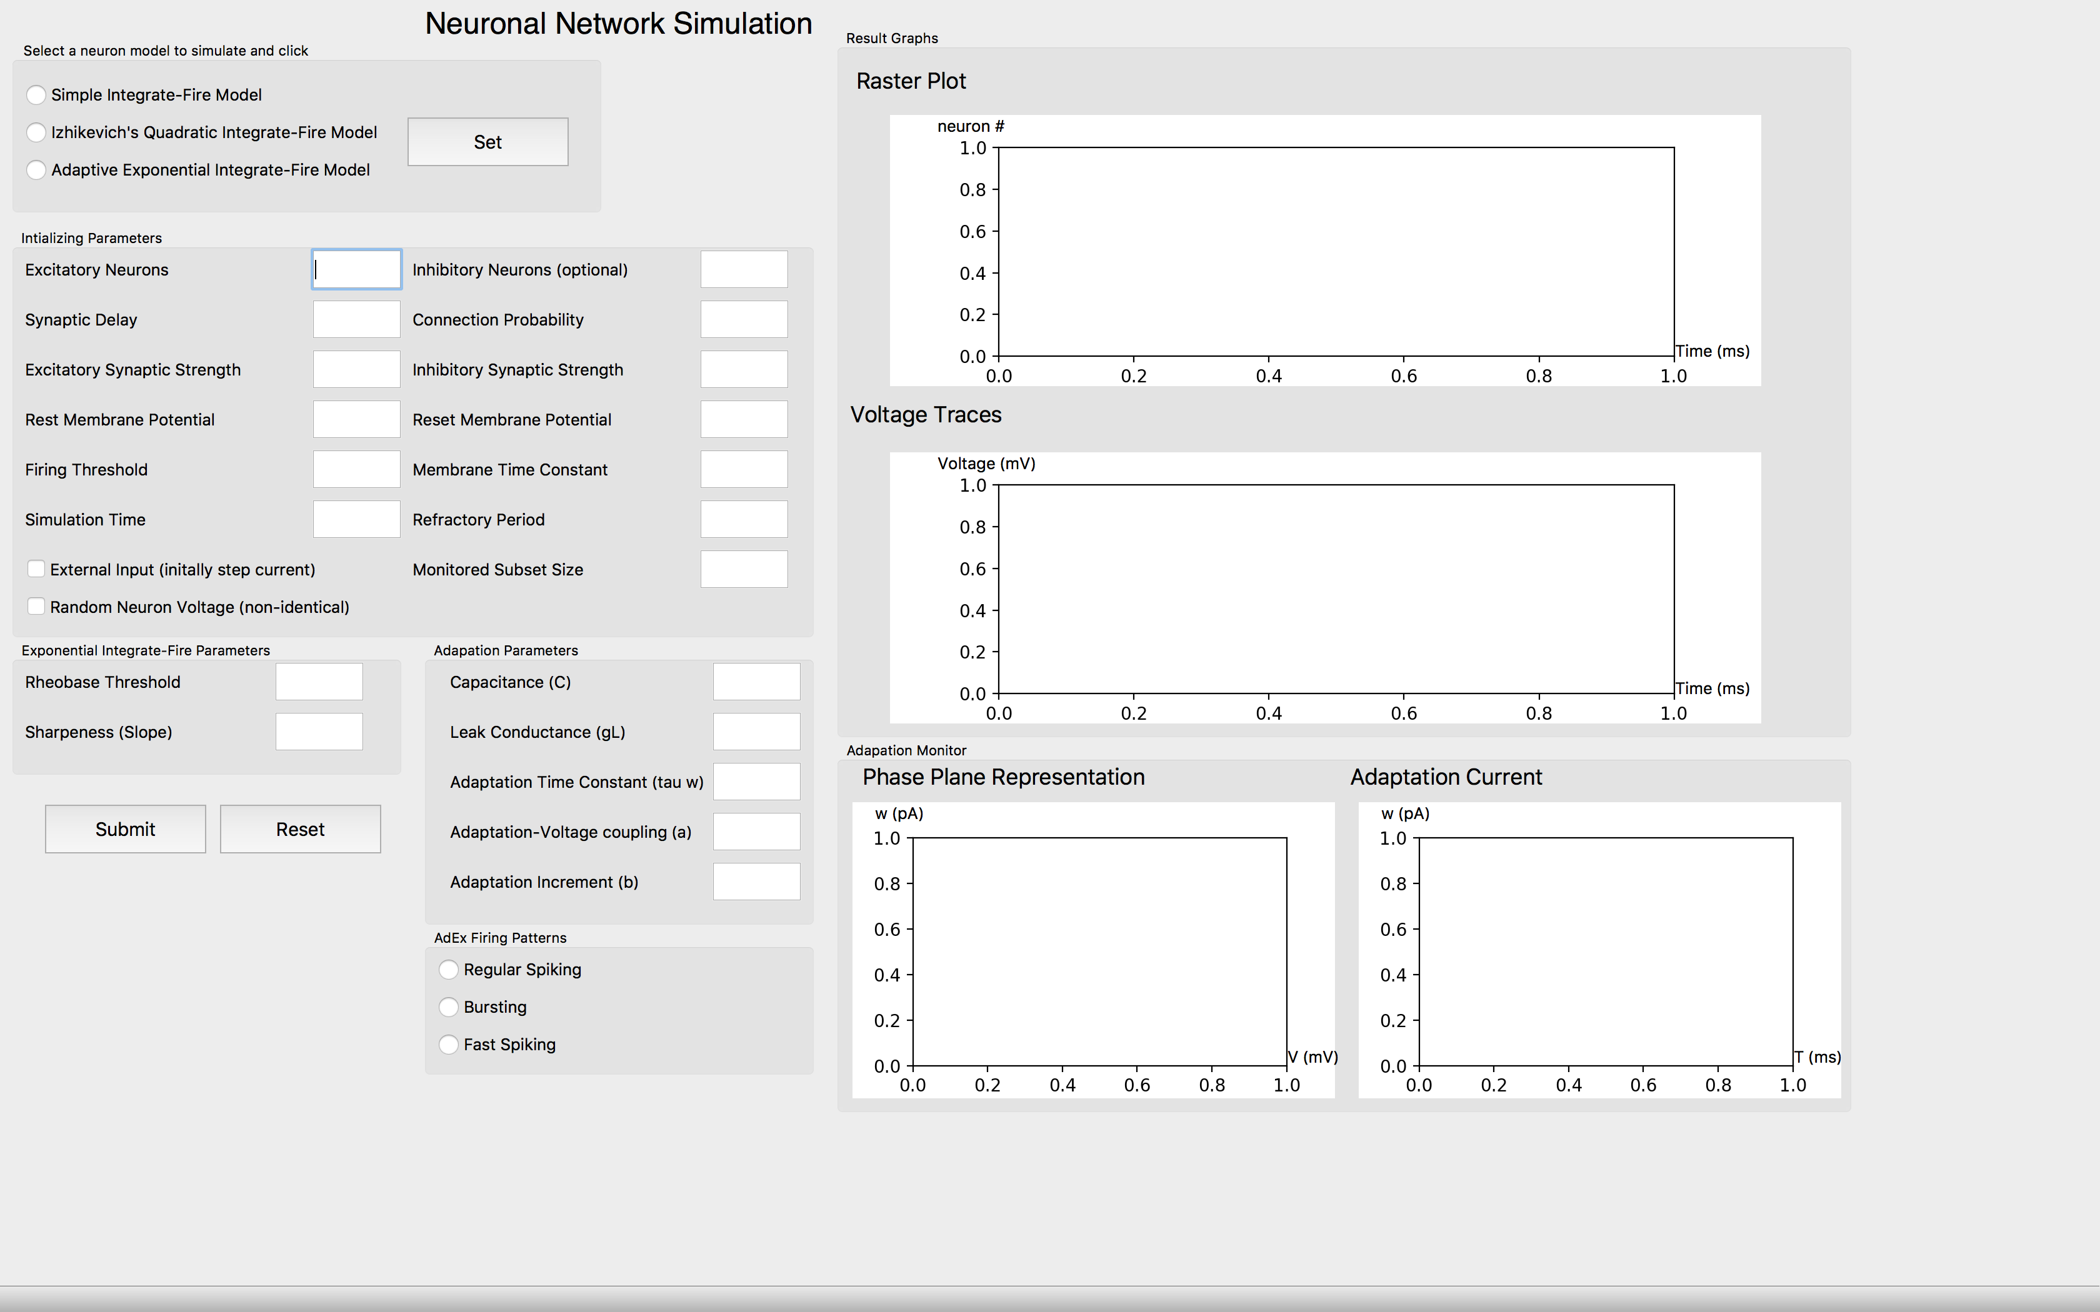Click the Reset button

[x=300, y=828]
